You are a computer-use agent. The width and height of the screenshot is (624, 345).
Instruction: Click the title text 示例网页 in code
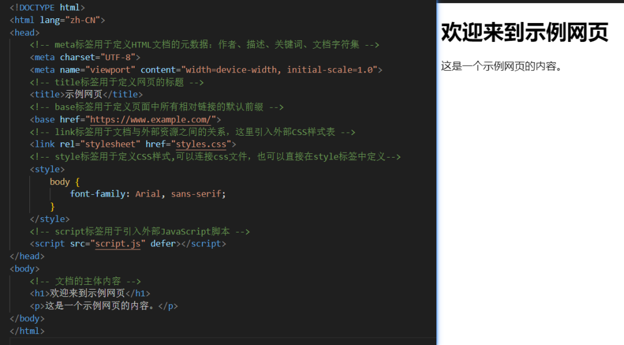point(83,94)
